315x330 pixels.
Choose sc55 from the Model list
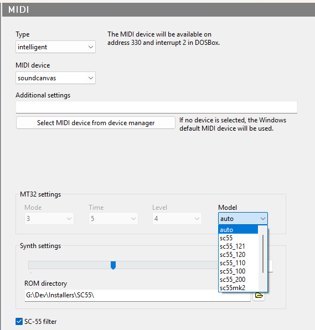[238, 238]
